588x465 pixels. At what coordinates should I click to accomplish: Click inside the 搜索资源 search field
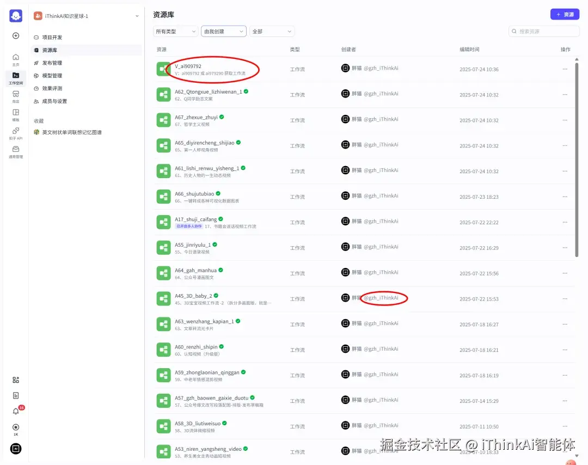click(x=543, y=31)
